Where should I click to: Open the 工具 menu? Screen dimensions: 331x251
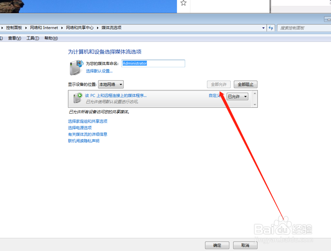32,38
